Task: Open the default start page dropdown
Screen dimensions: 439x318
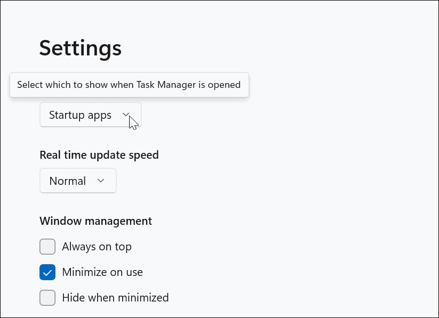Action: pyautogui.click(x=90, y=115)
